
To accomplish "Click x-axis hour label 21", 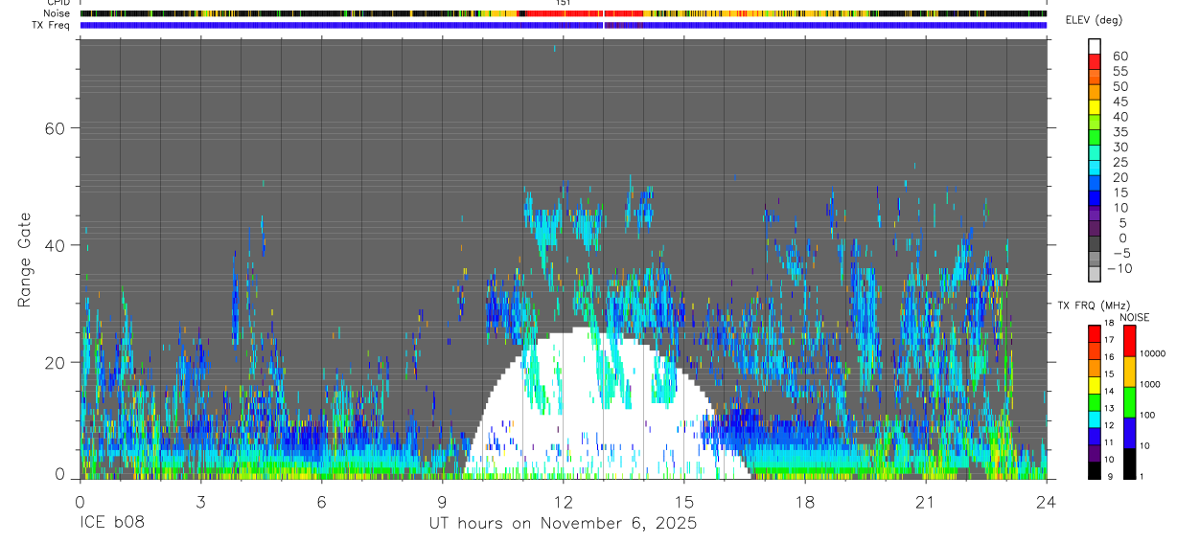I will coord(925,502).
